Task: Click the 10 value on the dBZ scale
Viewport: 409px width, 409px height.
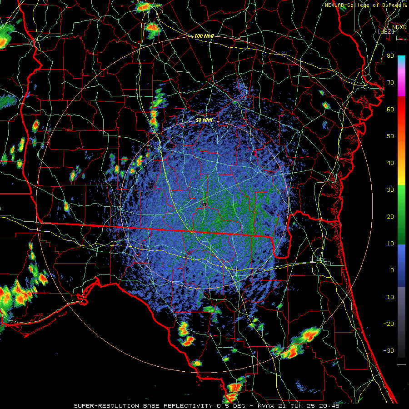Action: click(x=390, y=244)
